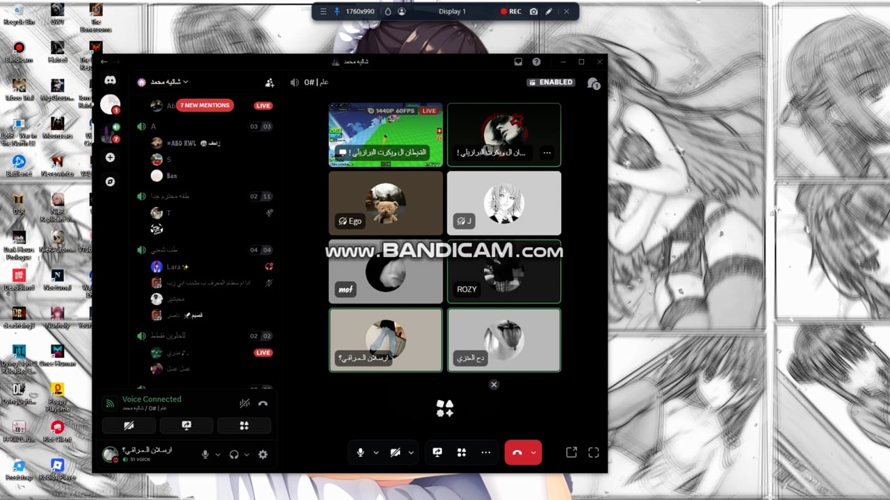Click the Add a Server plus icon
890x500 pixels.
coord(110,158)
